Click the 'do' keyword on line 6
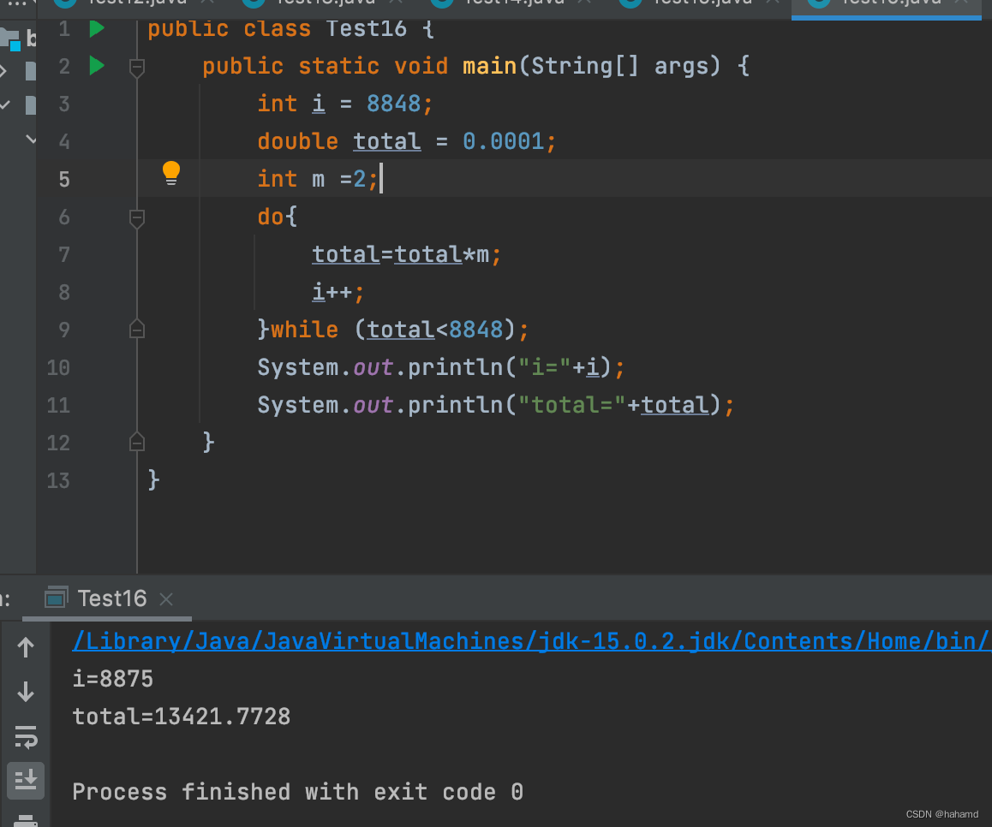The width and height of the screenshot is (992, 827). coord(271,217)
